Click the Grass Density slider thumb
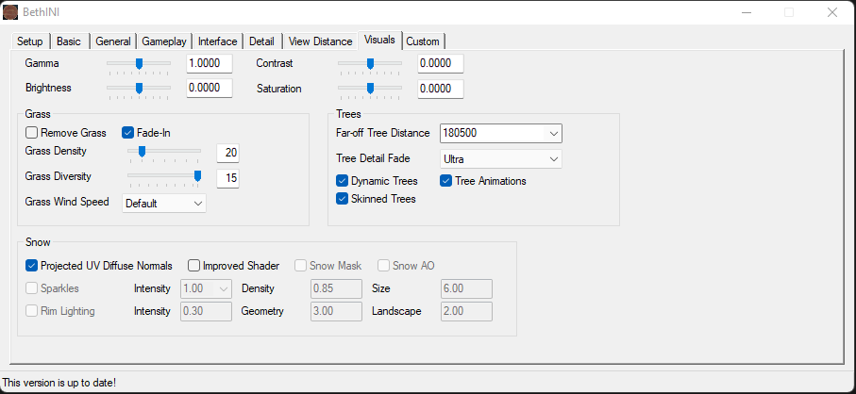856x394 pixels. [x=142, y=151]
